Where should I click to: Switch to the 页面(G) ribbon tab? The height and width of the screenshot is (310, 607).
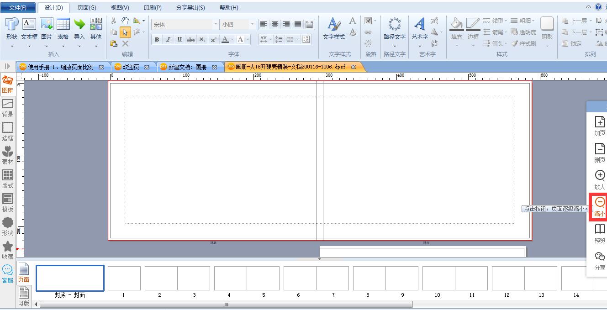(x=87, y=8)
